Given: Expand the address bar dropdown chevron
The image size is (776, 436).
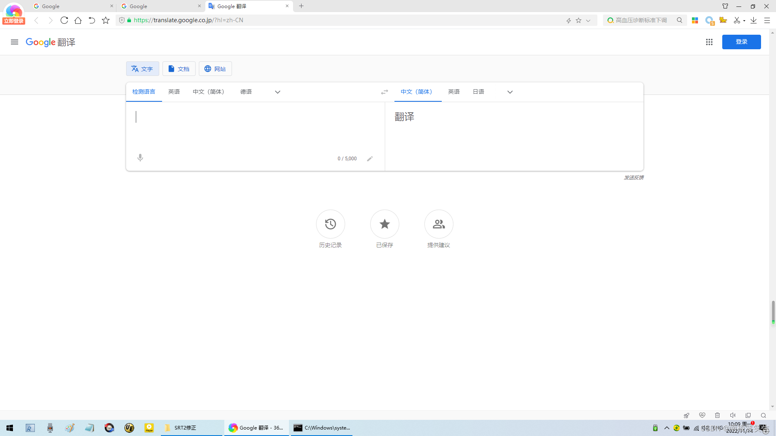Looking at the screenshot, I should (x=588, y=21).
